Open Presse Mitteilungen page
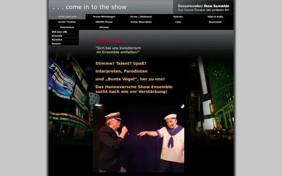The height and width of the screenshot is (176, 282). coord(104,16)
